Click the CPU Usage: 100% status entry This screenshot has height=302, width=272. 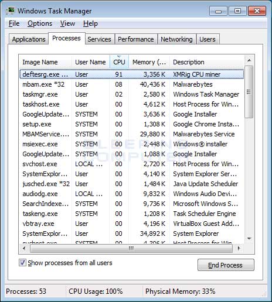pos(96,291)
